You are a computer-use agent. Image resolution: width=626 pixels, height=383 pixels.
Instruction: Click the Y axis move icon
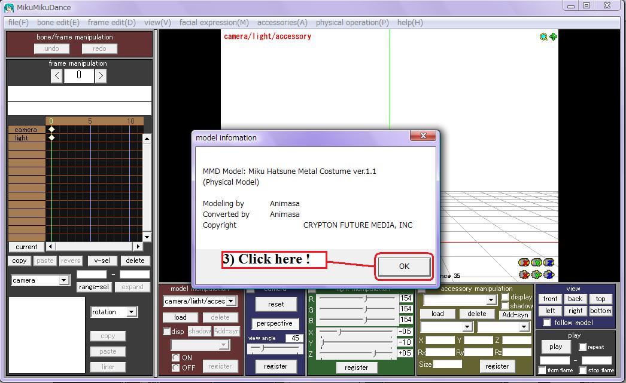pyautogui.click(x=536, y=274)
